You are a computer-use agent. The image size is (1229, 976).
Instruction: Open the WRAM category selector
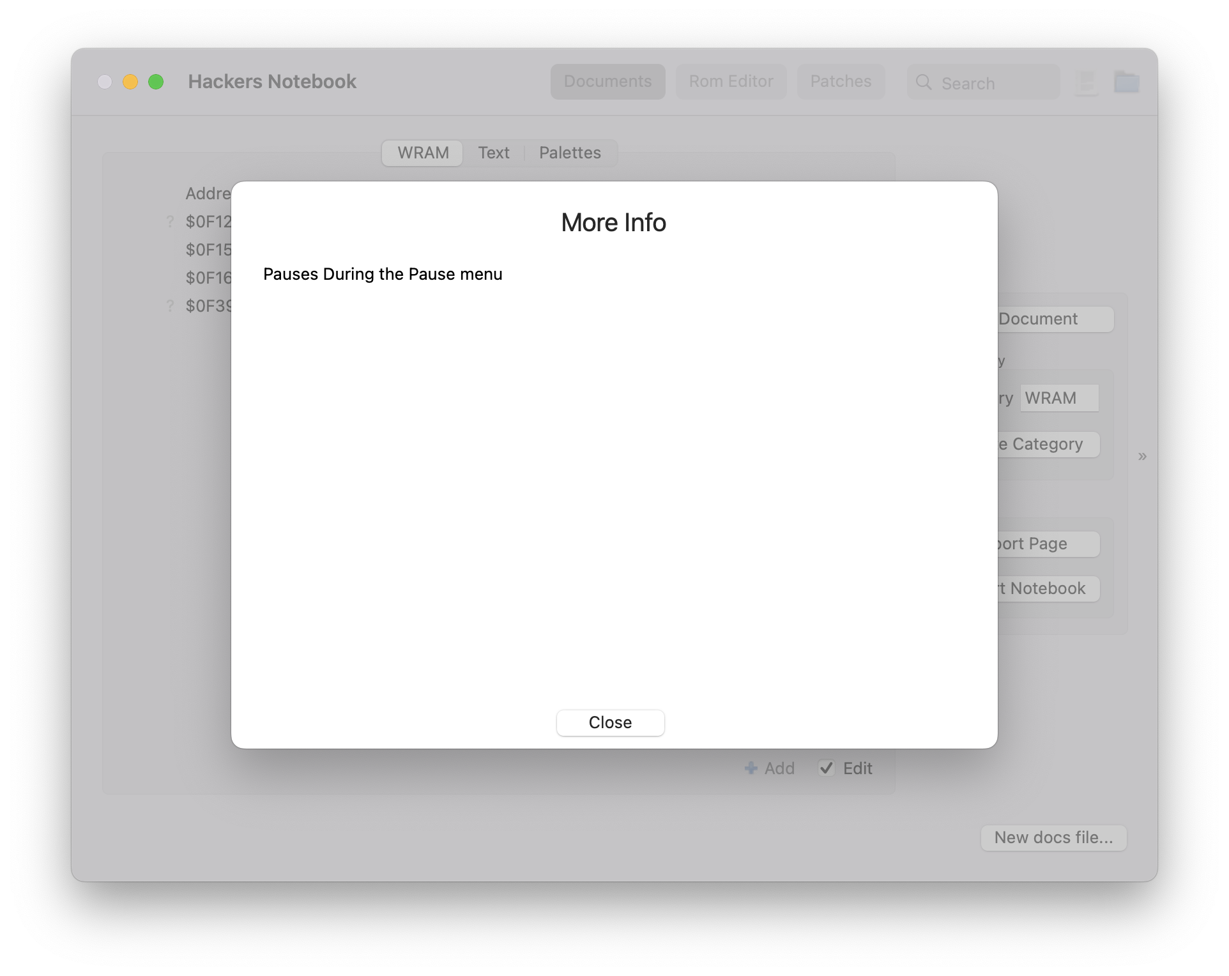(x=1059, y=398)
